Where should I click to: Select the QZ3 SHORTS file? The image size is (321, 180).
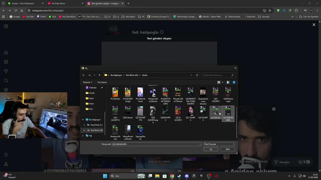tap(215, 95)
